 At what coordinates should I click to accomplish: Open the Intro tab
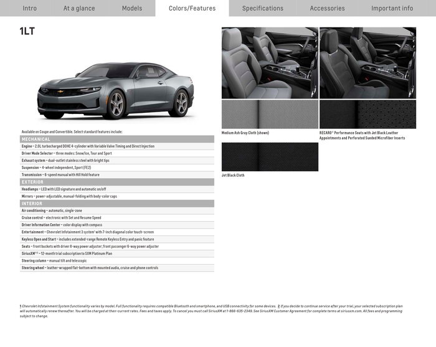[x=29, y=8]
